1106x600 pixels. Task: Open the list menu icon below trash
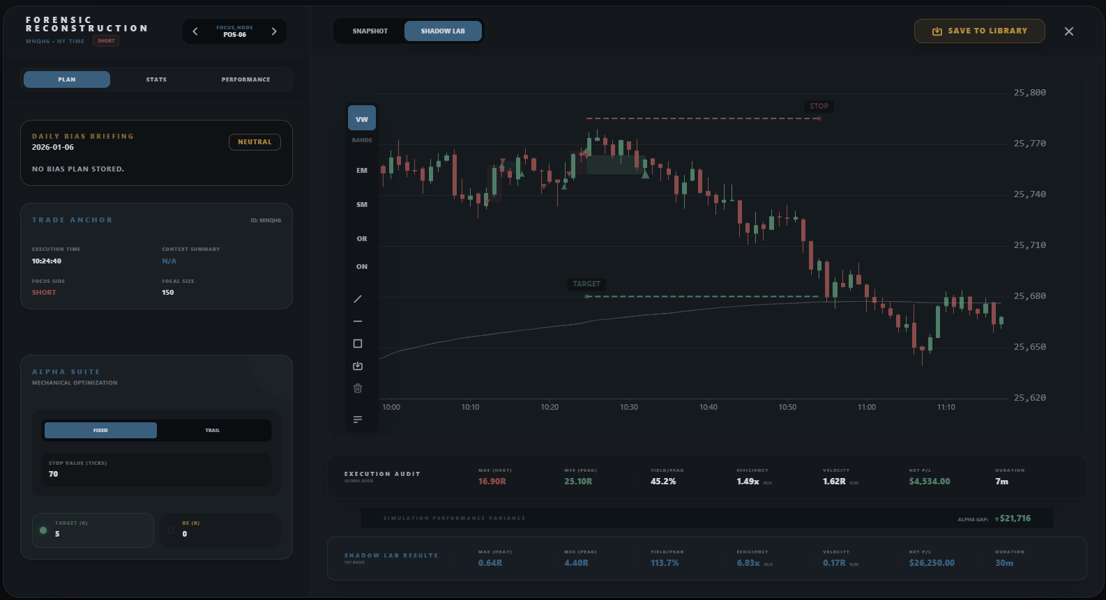[x=358, y=420]
